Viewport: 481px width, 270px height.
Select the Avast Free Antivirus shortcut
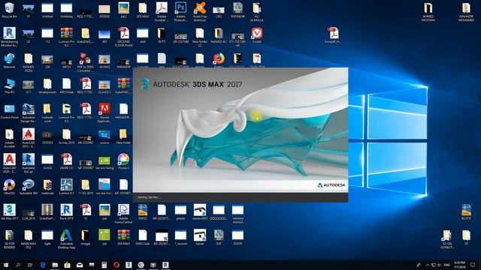pyautogui.click(x=200, y=12)
